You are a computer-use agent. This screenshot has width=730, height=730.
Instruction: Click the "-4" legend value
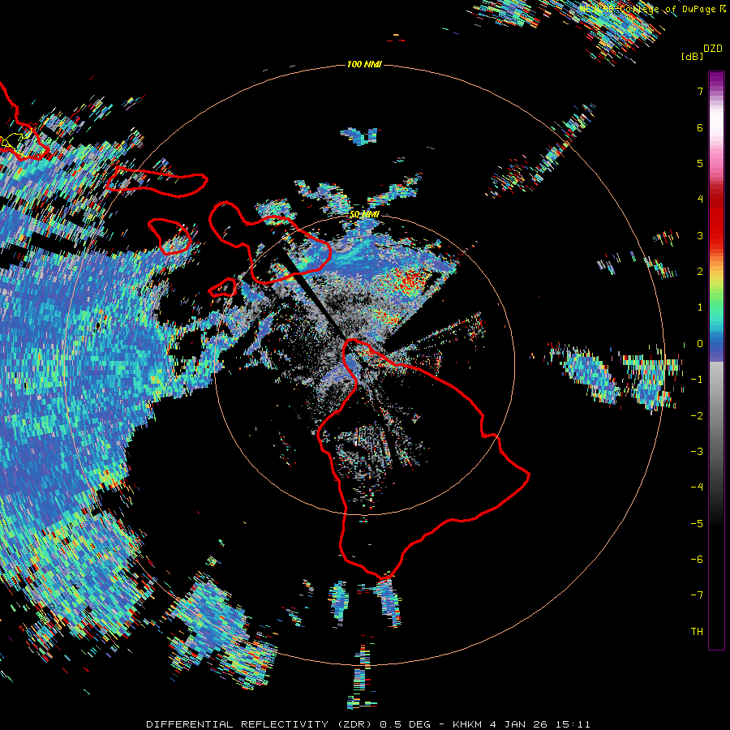697,487
